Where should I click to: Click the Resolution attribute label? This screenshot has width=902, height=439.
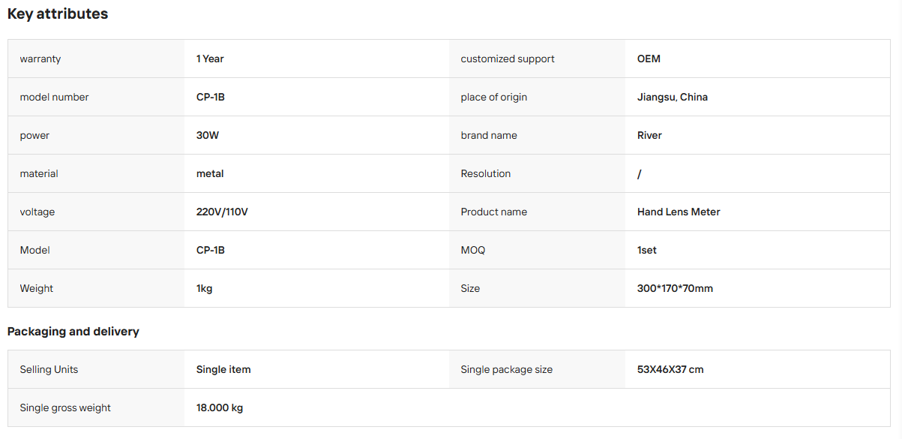coord(486,173)
